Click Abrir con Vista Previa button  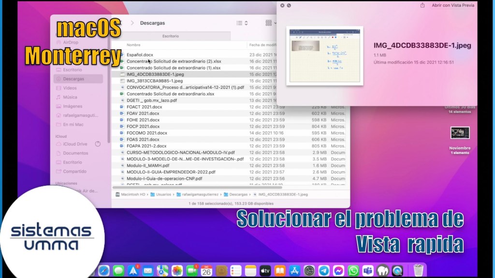pyautogui.click(x=452, y=5)
